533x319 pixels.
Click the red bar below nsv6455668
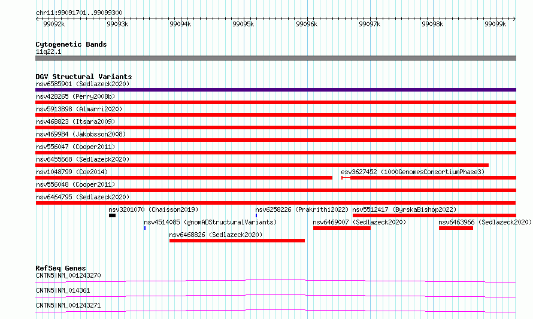[x=262, y=165]
